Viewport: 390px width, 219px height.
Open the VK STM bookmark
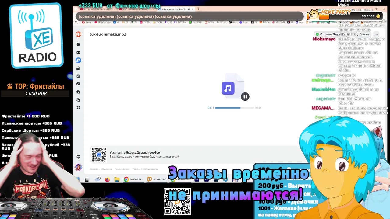tap(145, 22)
